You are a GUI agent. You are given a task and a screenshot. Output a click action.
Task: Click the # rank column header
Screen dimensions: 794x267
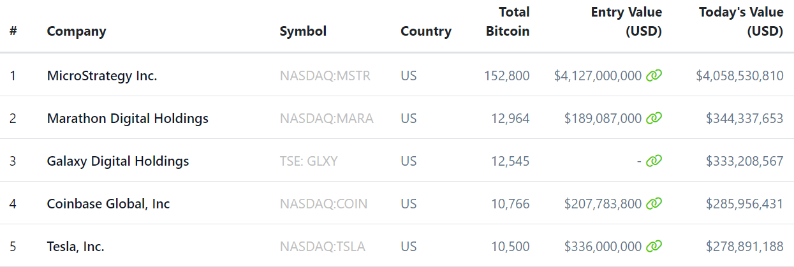tap(13, 31)
